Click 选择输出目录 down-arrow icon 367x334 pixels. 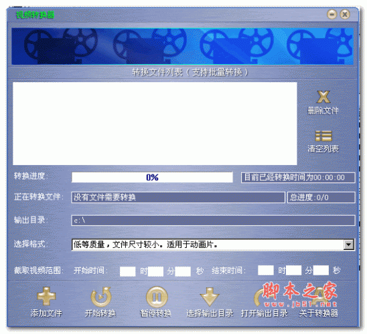(x=210, y=297)
